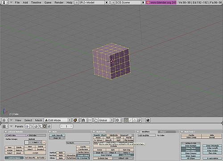Click the Subdivide button
Screen dimensions: 223x161
(114, 135)
